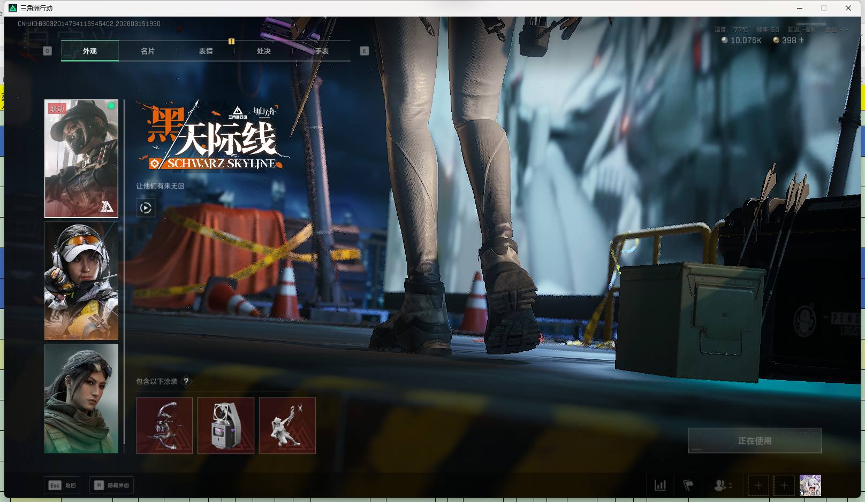This screenshot has width=865, height=502.
Task: Open the flag icon in bottom bar
Action: 688,485
